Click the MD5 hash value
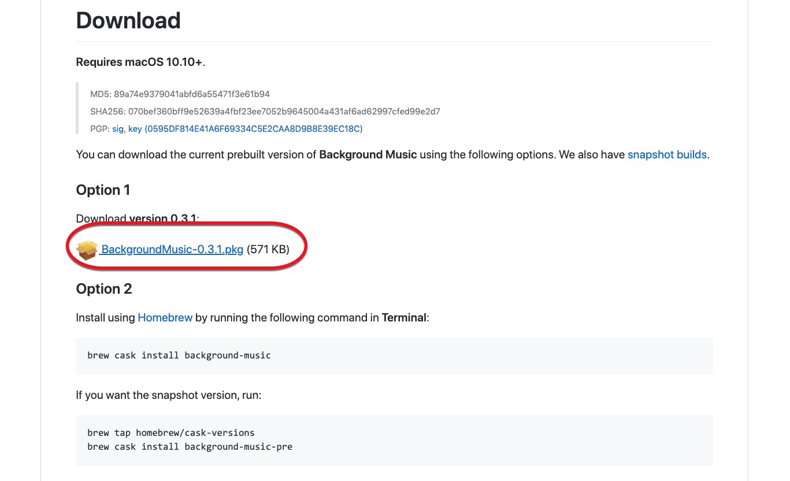This screenshot has width=790, height=481. click(192, 94)
